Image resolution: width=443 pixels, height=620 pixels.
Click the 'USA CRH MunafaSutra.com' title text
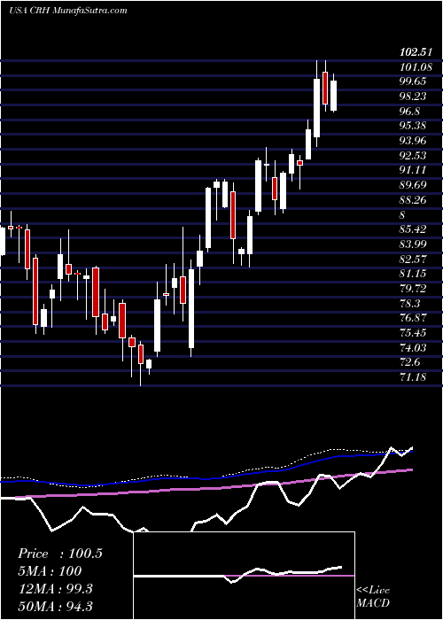[67, 11]
